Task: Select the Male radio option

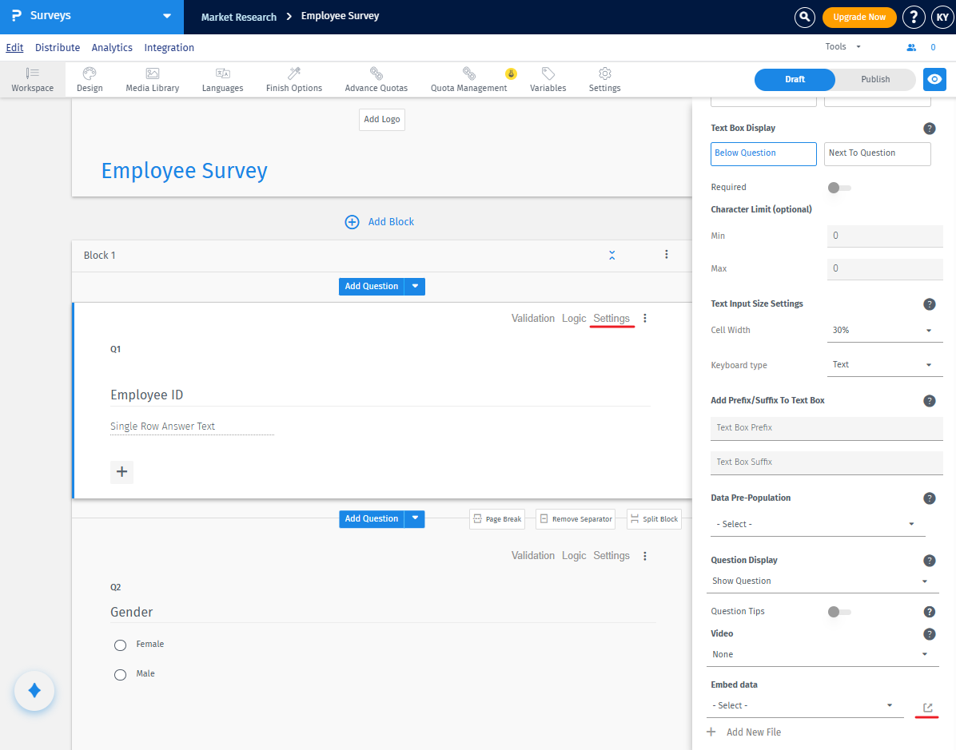Action: [120, 674]
